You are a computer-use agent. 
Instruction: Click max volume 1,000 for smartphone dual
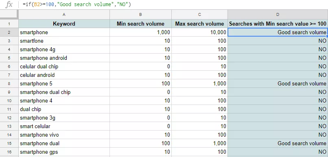click(x=199, y=144)
